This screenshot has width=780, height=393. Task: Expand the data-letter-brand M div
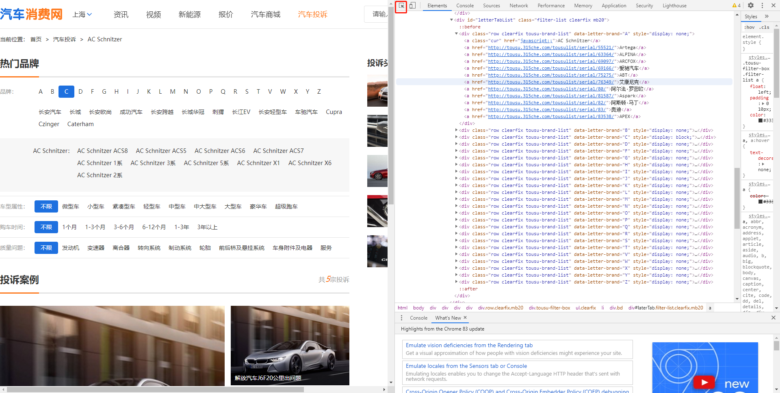[x=456, y=199]
